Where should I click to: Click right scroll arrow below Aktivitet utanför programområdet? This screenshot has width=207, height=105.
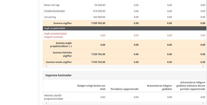(x=203, y=103)
